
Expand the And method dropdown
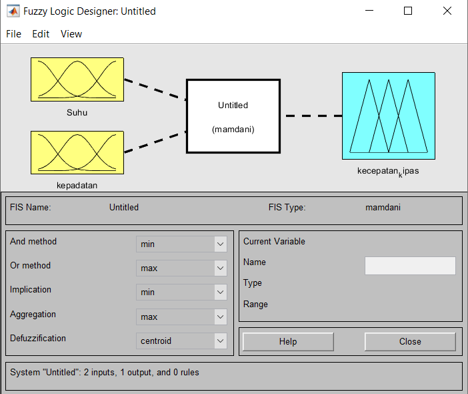pos(181,244)
